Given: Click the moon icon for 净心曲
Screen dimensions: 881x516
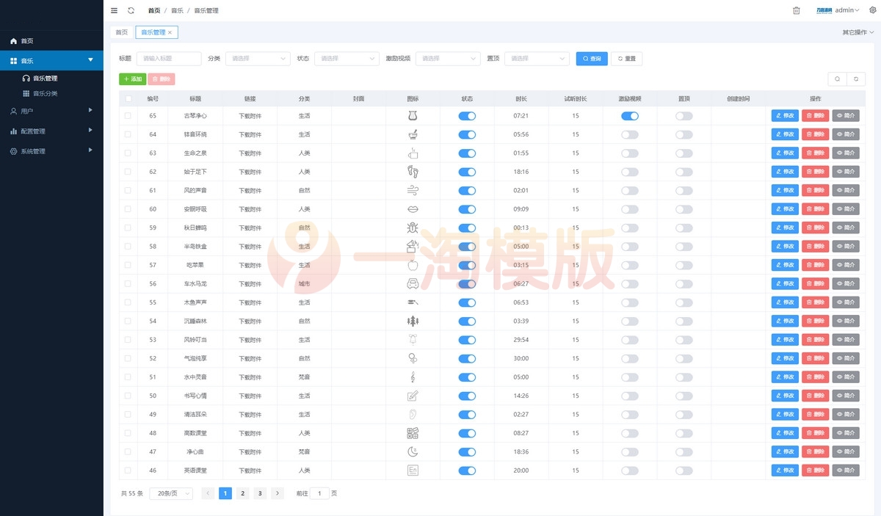Looking at the screenshot, I should 413,451.
